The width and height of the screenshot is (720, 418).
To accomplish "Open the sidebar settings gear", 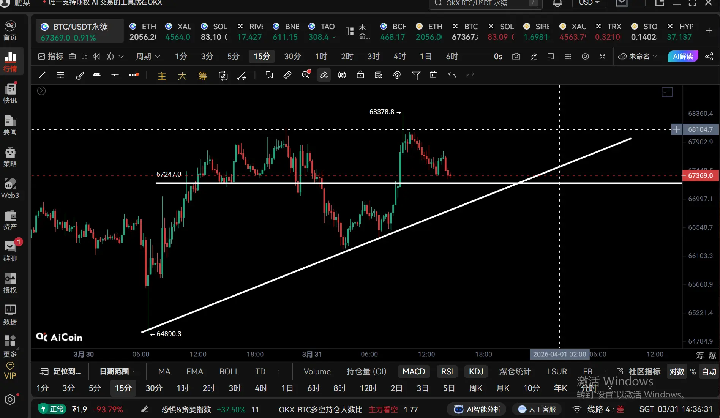I will coord(10,400).
